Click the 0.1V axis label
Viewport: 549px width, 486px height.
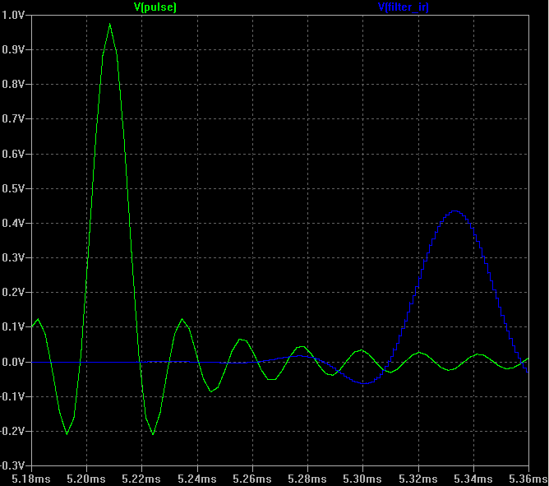tap(13, 327)
